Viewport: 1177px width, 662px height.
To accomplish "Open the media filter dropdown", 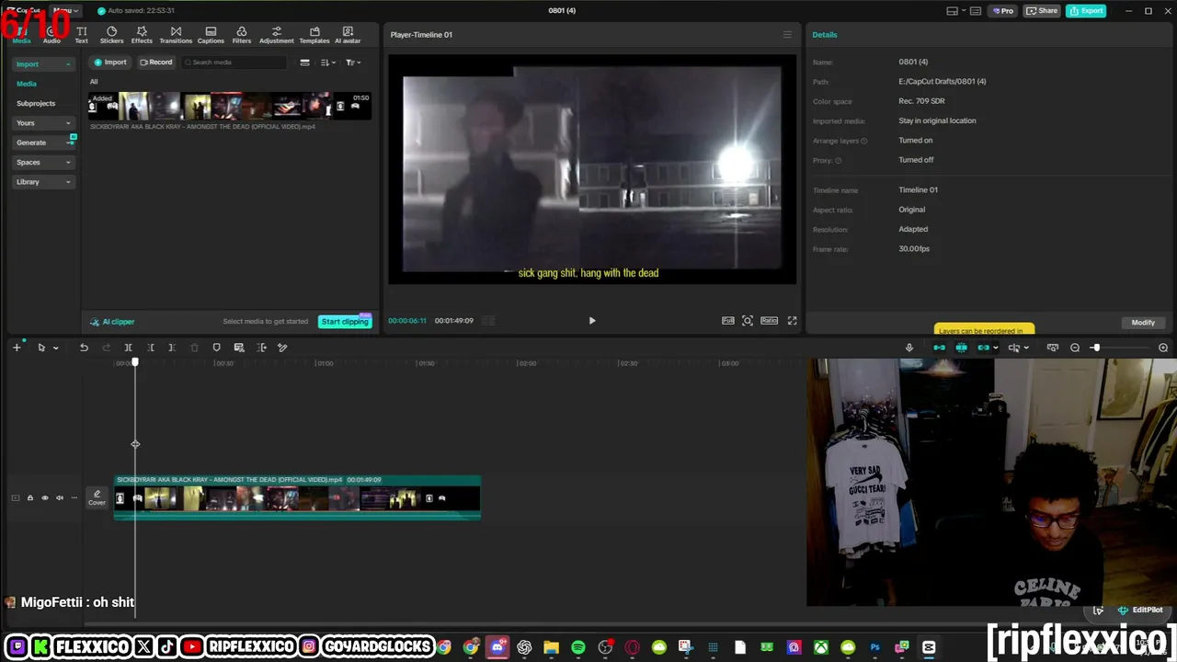I will (x=352, y=63).
